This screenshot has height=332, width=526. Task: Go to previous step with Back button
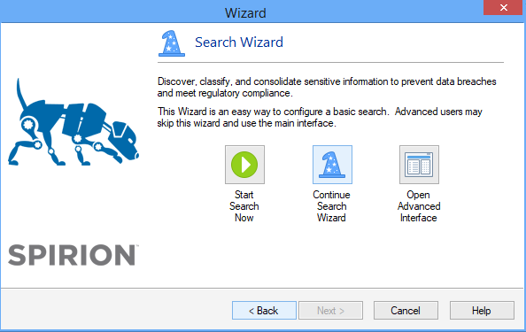point(264,311)
